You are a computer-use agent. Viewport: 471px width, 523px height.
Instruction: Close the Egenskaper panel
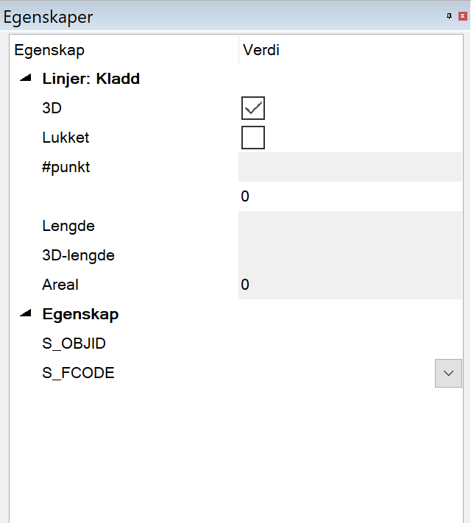coord(462,16)
